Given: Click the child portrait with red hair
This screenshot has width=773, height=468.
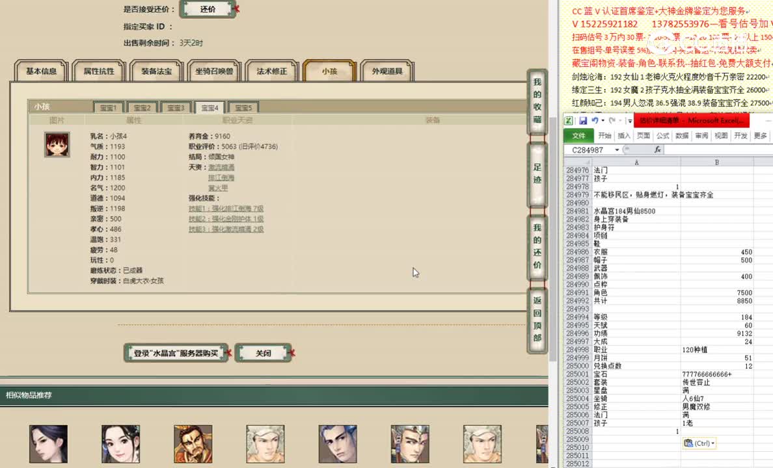Looking at the screenshot, I should (57, 144).
